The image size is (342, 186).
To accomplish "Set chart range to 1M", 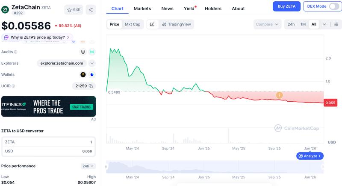I will 303,24.
